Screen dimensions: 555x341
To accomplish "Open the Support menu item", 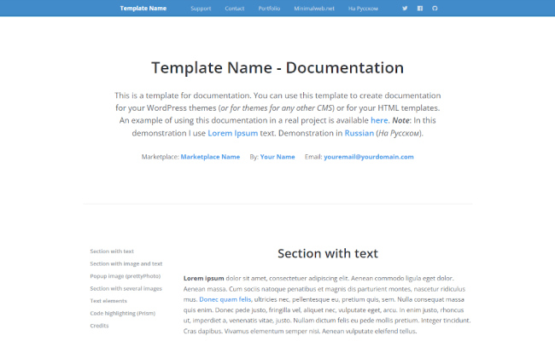I will 201,9.
